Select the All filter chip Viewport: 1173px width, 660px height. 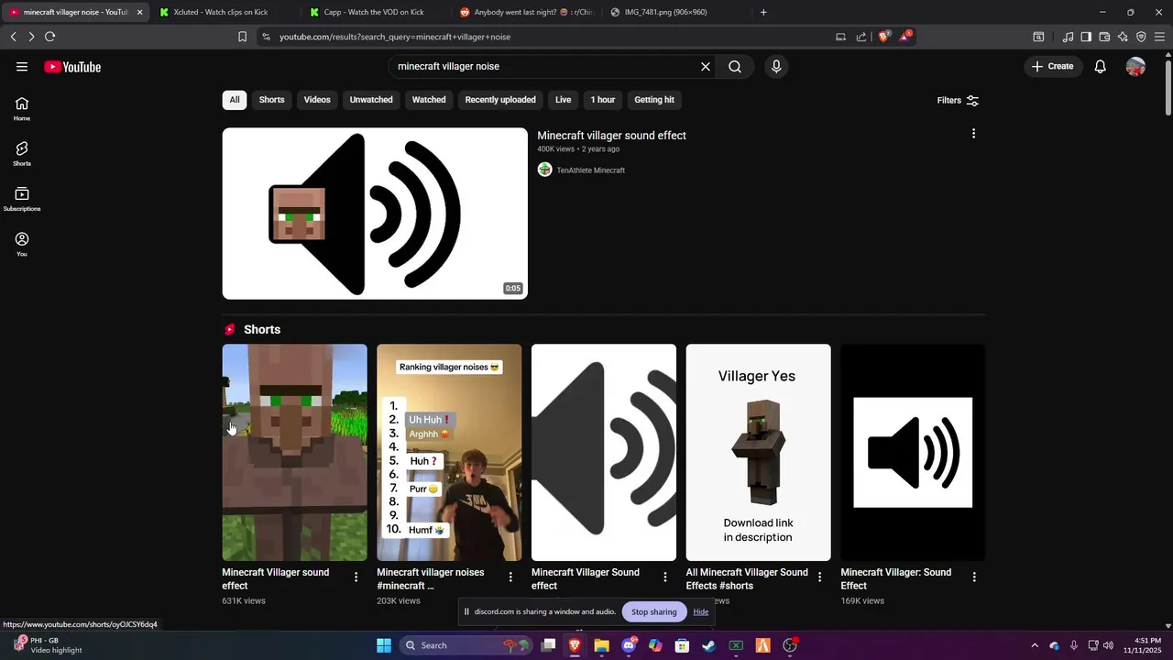(x=235, y=100)
